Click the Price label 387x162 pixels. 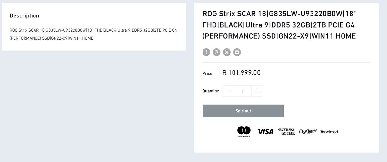[x=208, y=74]
